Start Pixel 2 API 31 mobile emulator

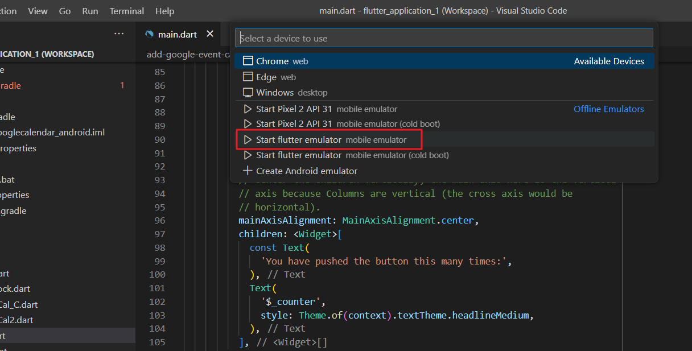[444, 109]
